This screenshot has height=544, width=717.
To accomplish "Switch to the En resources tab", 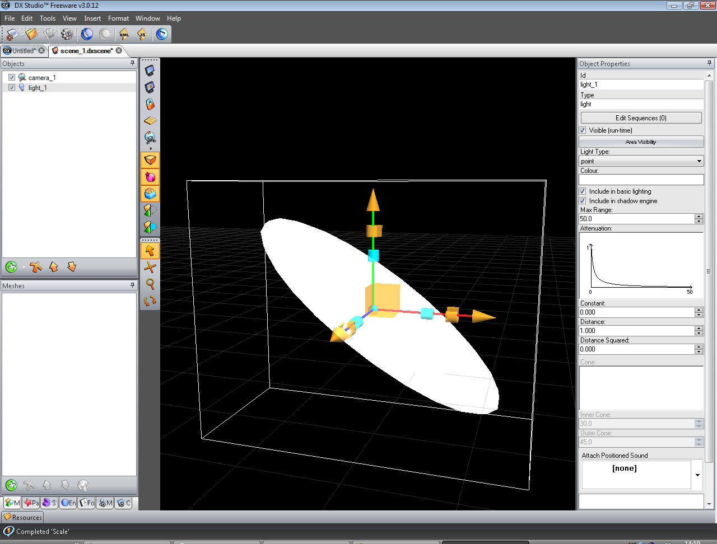I will 68,503.
